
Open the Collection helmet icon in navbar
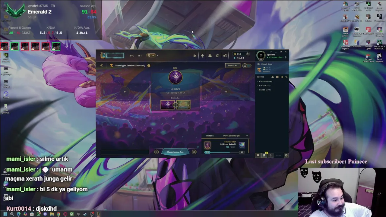click(202, 55)
